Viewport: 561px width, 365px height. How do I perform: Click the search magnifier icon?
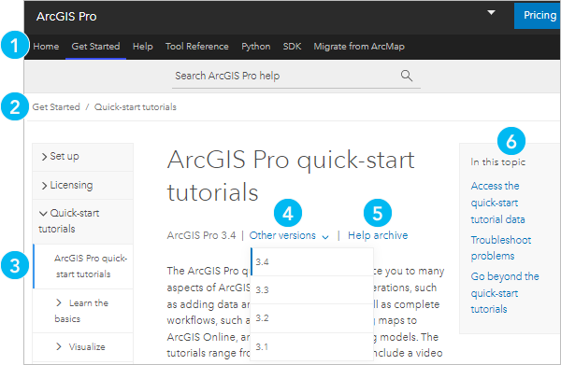click(407, 76)
